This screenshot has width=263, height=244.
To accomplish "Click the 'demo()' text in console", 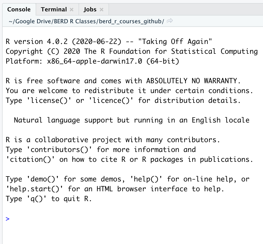I will [x=43, y=179].
